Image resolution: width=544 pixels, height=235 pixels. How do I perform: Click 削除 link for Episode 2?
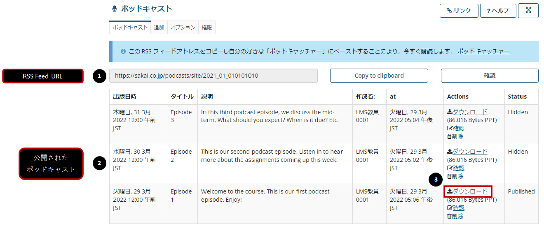(x=457, y=176)
